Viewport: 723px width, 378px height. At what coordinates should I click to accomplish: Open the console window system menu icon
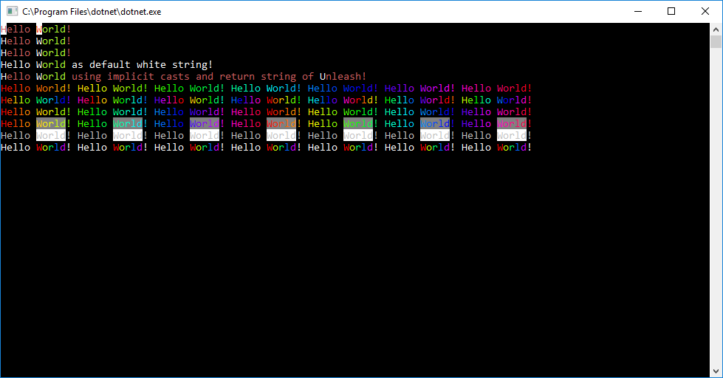tap(12, 12)
